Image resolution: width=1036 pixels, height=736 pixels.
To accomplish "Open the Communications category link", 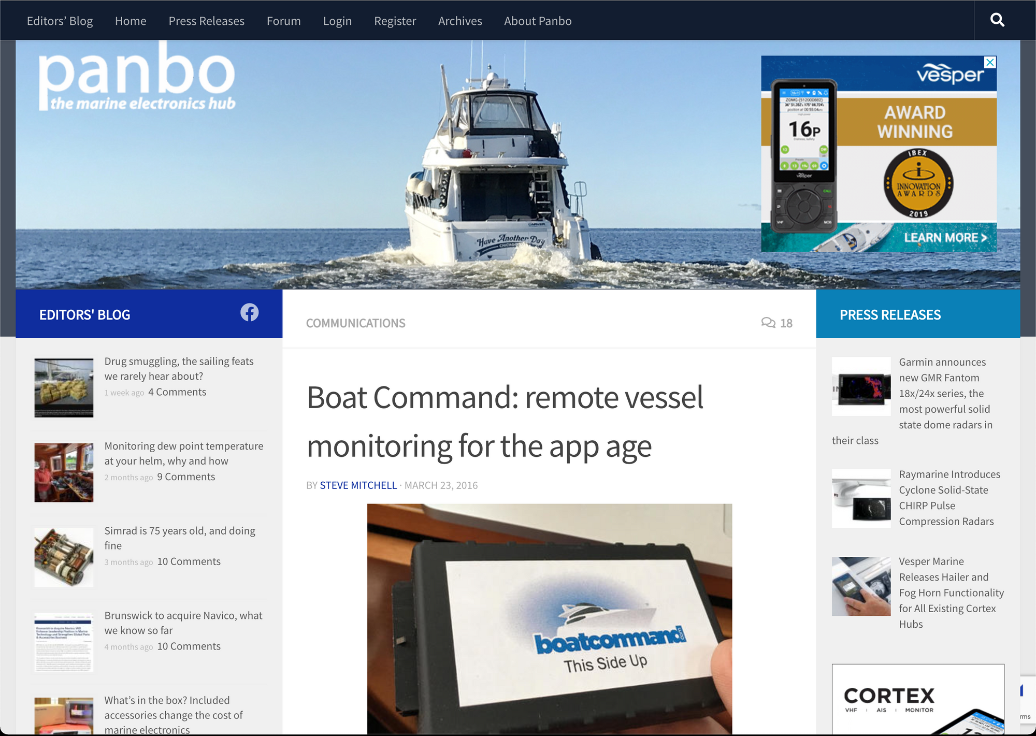I will (355, 323).
